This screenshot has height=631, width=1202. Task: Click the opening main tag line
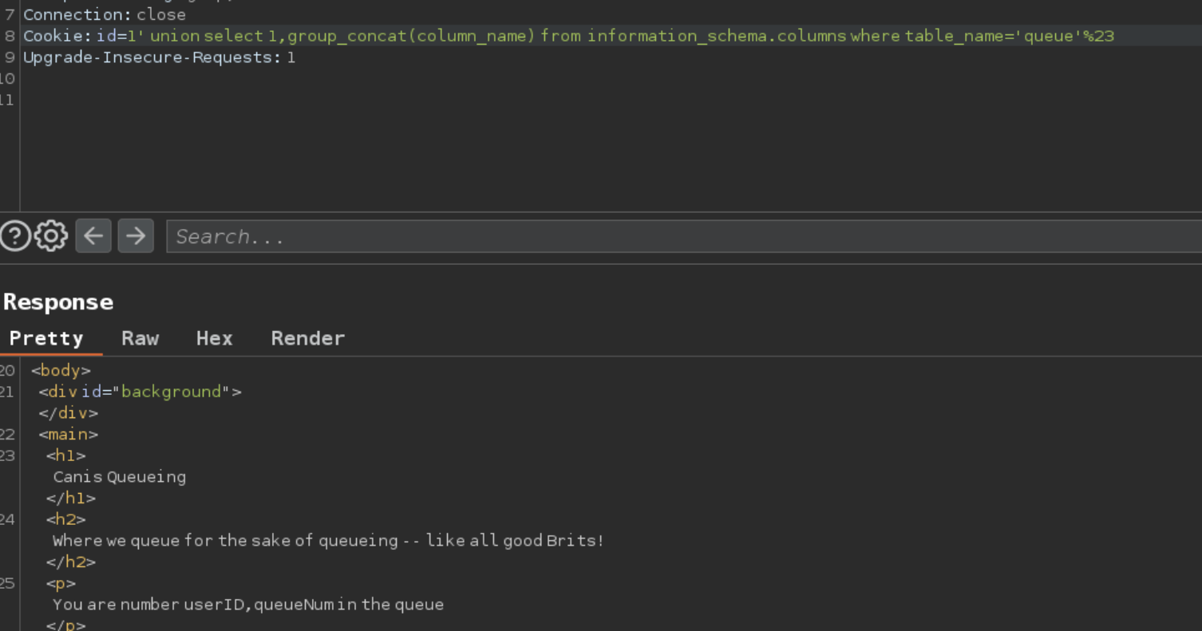tap(68, 435)
